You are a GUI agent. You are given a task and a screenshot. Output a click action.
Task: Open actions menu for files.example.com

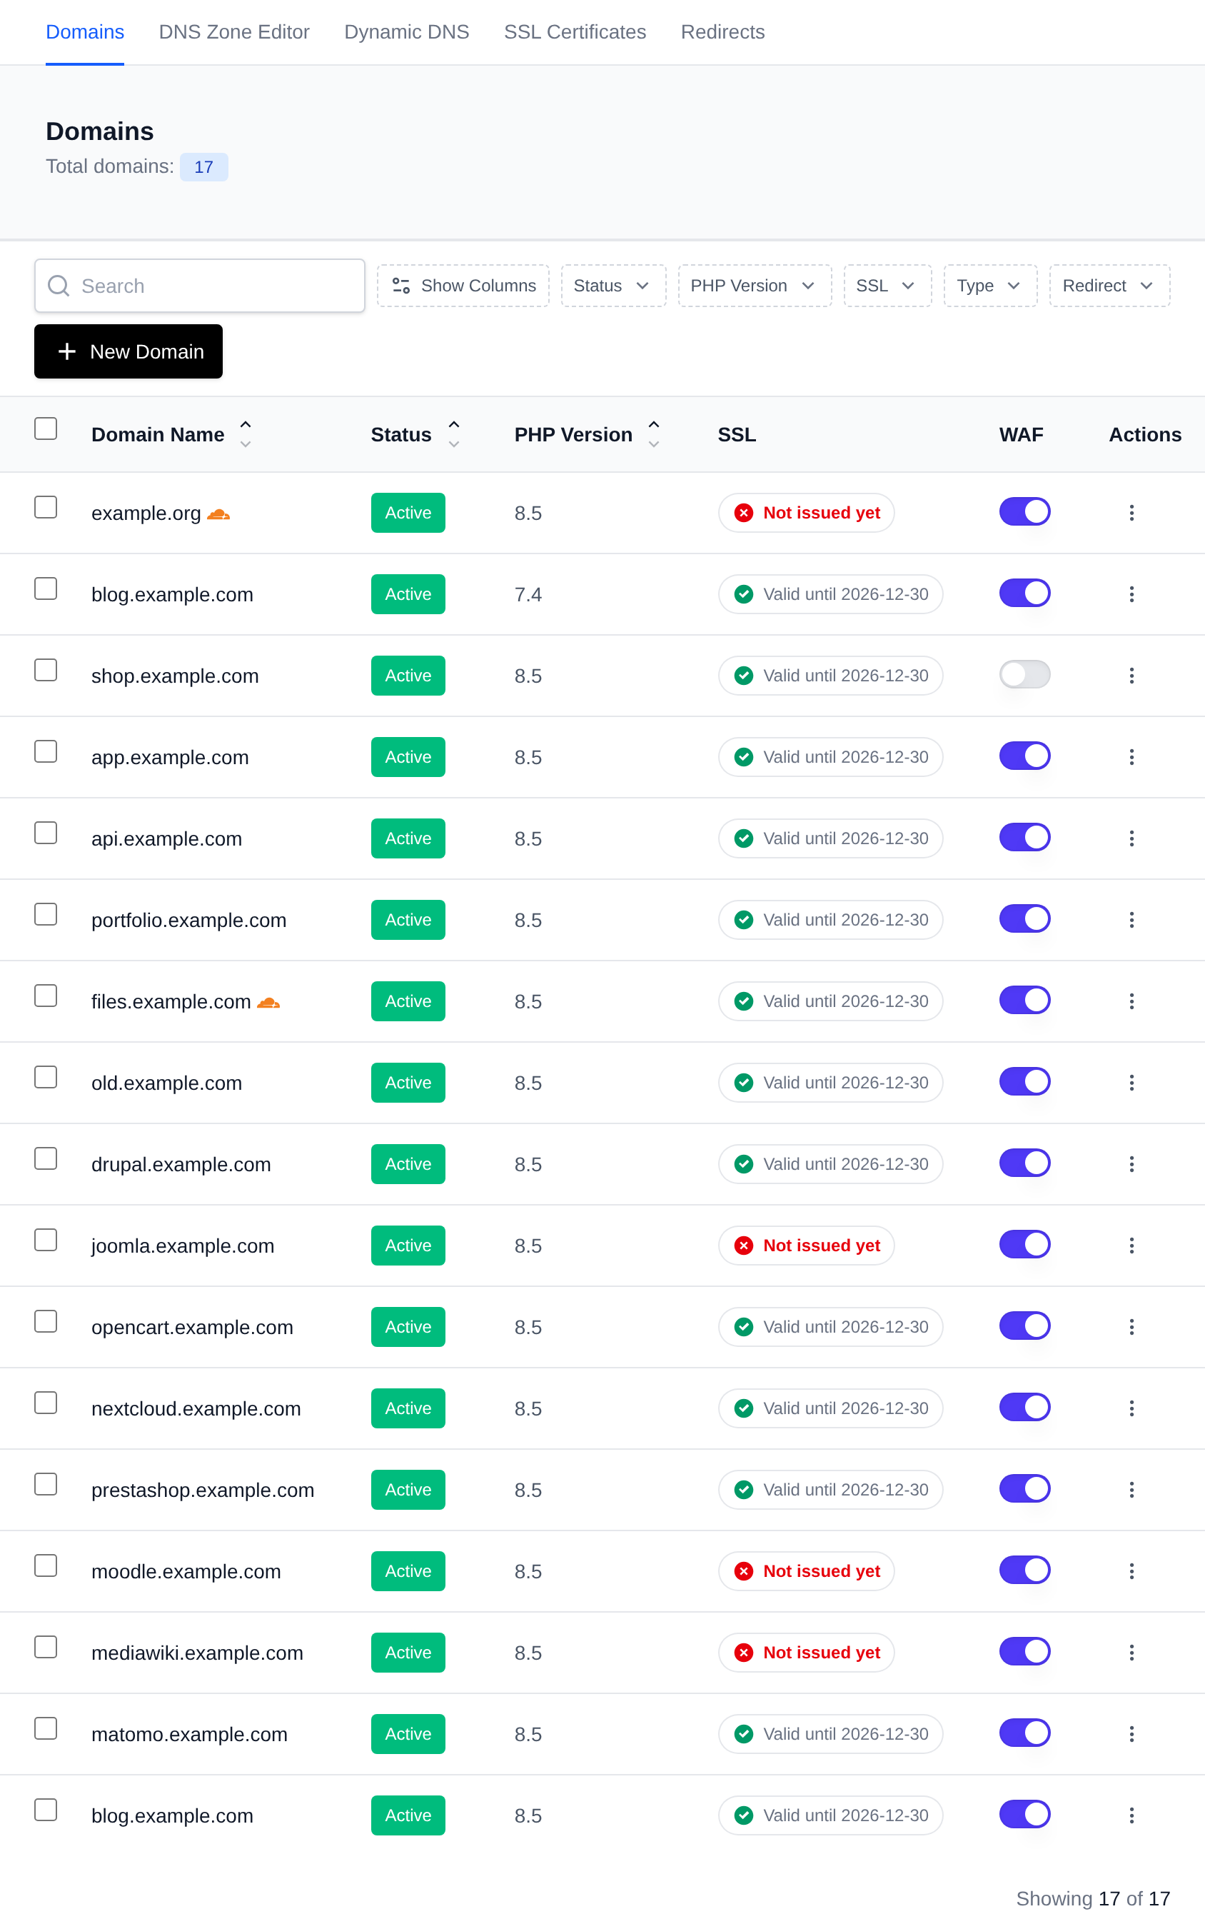point(1131,1001)
